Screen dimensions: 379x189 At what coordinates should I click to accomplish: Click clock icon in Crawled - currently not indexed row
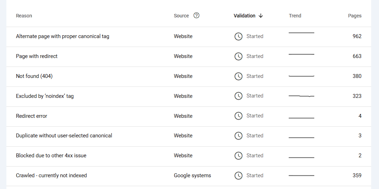239,175
